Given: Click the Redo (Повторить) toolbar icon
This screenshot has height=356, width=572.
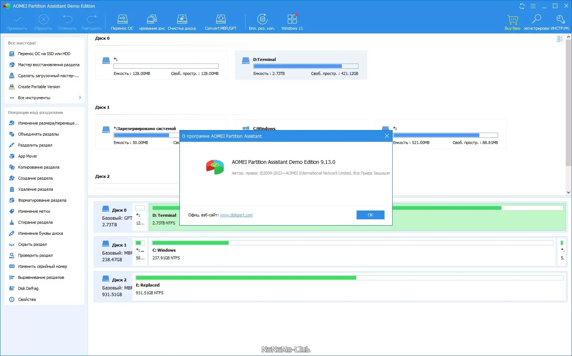Looking at the screenshot, I should (92, 19).
